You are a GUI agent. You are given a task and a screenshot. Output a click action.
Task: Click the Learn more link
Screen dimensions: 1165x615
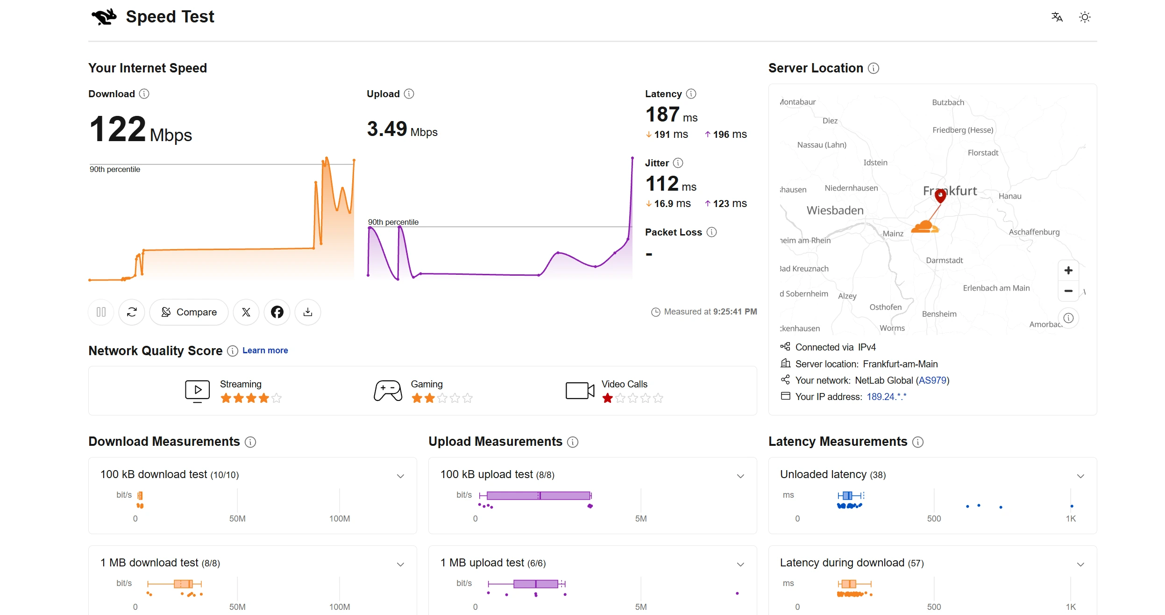[265, 350]
